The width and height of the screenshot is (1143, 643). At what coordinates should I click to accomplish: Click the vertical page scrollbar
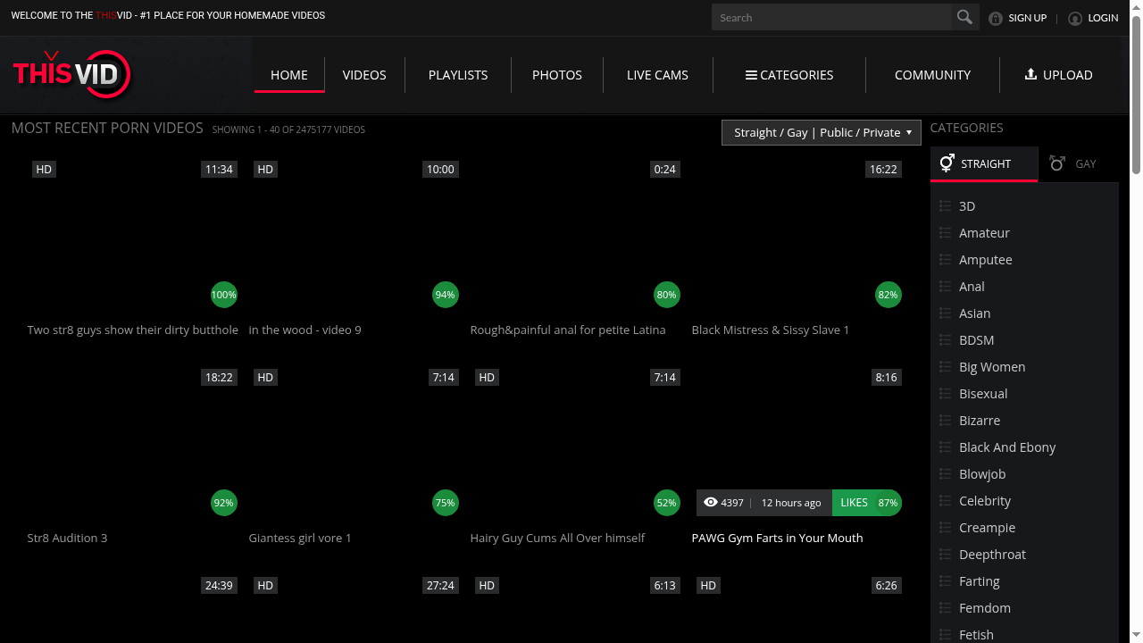click(1136, 89)
